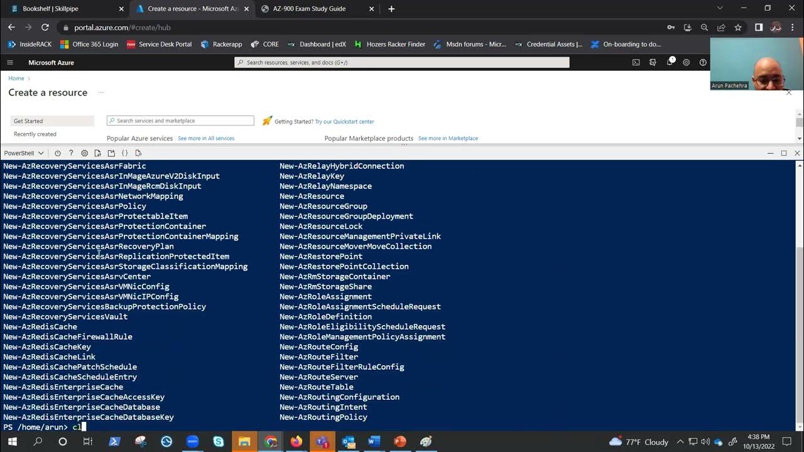
Task: Click New-AzRedisCache in terminal output
Action: coord(40,327)
